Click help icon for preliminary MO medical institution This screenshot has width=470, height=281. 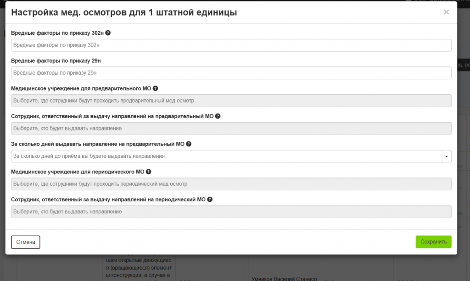[155, 88]
